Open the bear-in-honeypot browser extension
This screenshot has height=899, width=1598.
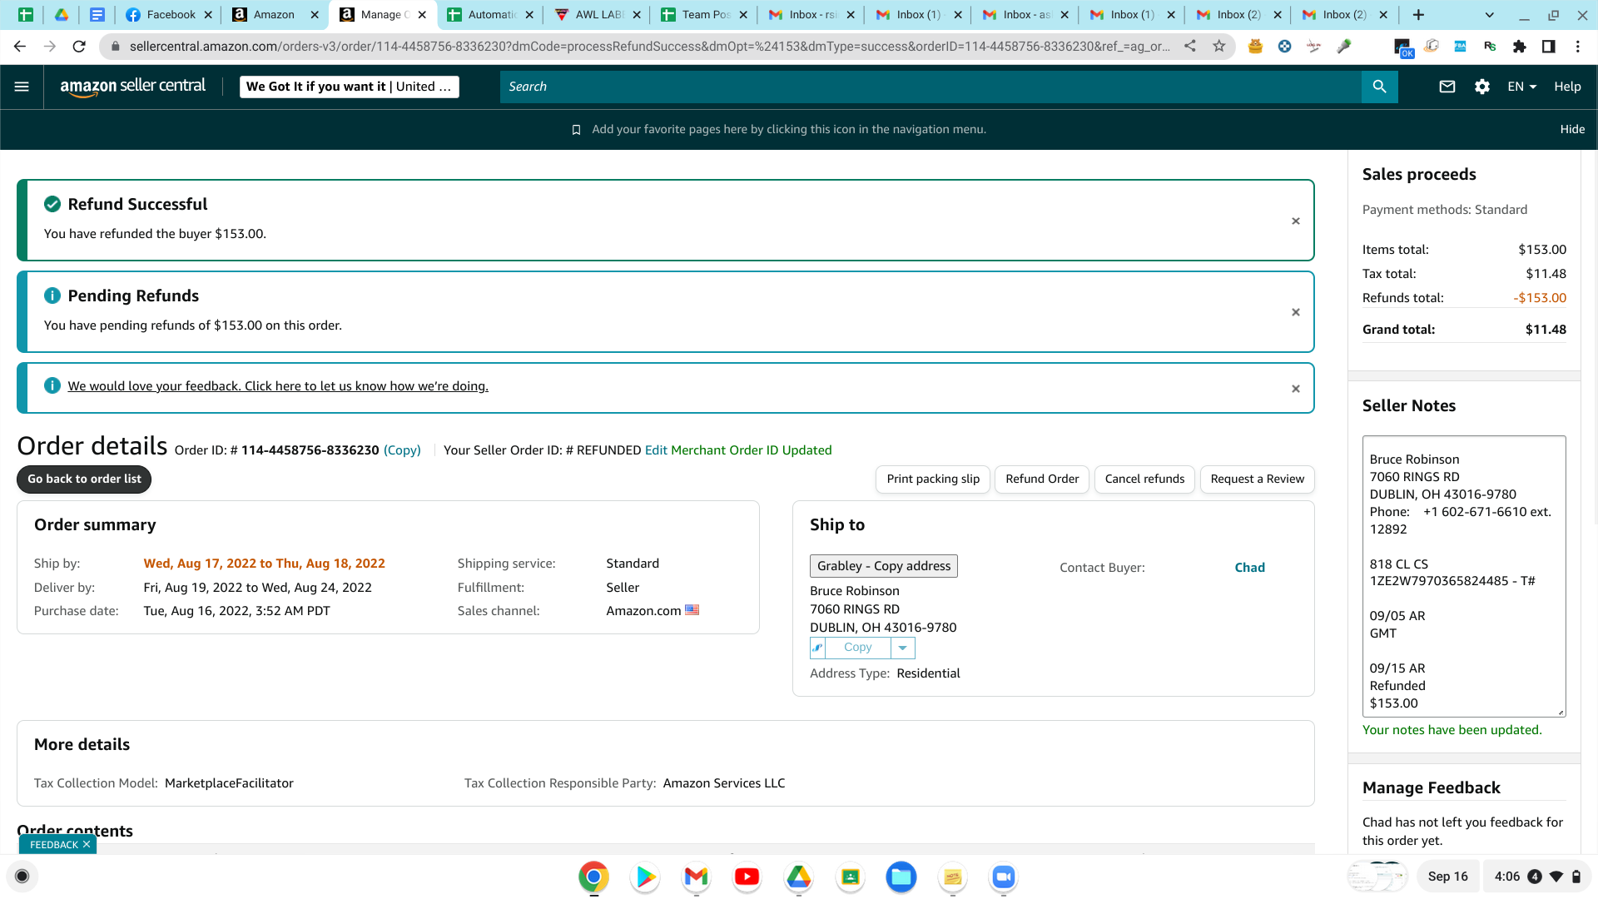1255,47
